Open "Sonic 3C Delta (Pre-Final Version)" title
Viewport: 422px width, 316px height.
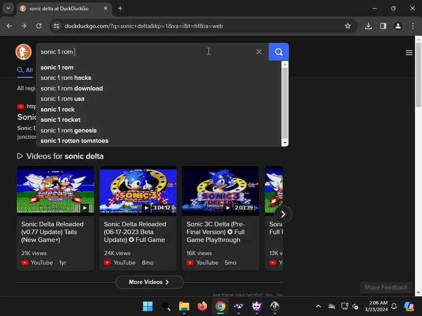point(216,232)
